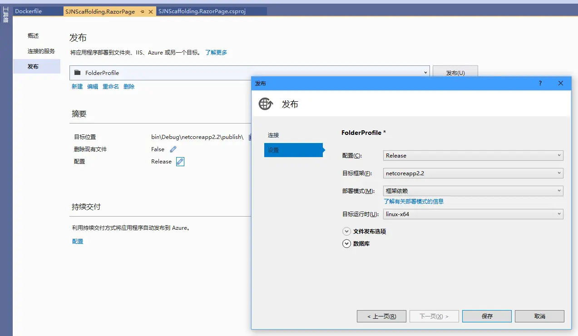The height and width of the screenshot is (336, 578).
Task: Click the FolderProfile * heading in dialog
Action: (364, 133)
